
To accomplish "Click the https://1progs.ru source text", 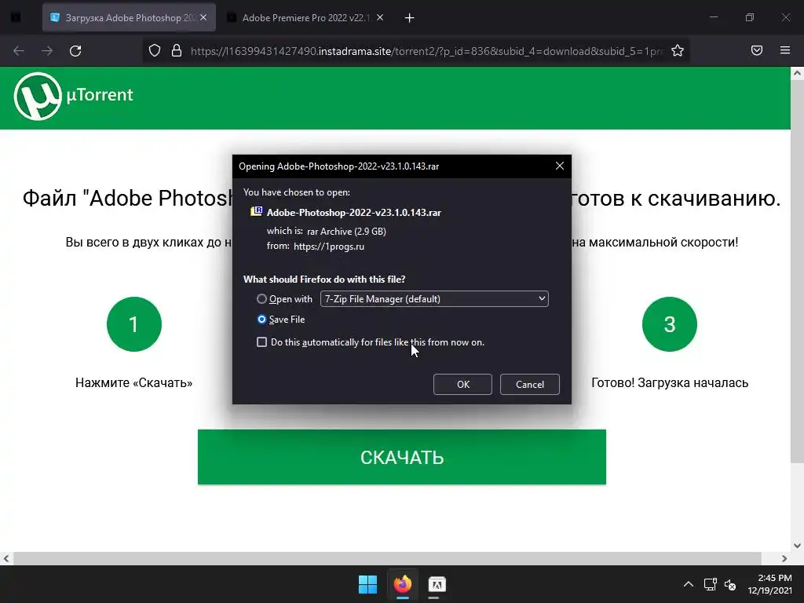I will [329, 246].
